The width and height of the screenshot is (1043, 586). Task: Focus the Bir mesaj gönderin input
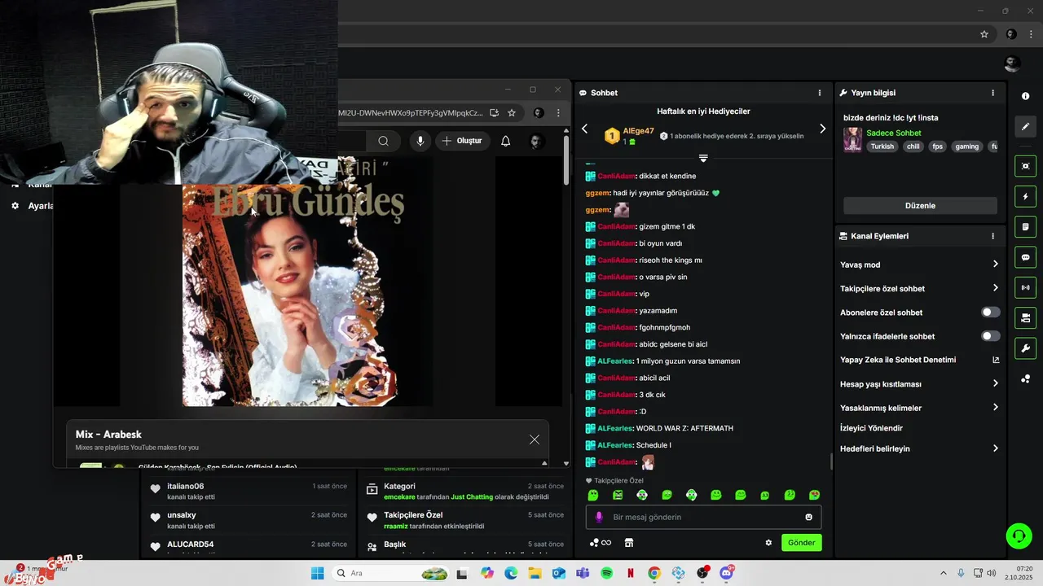[704, 517]
